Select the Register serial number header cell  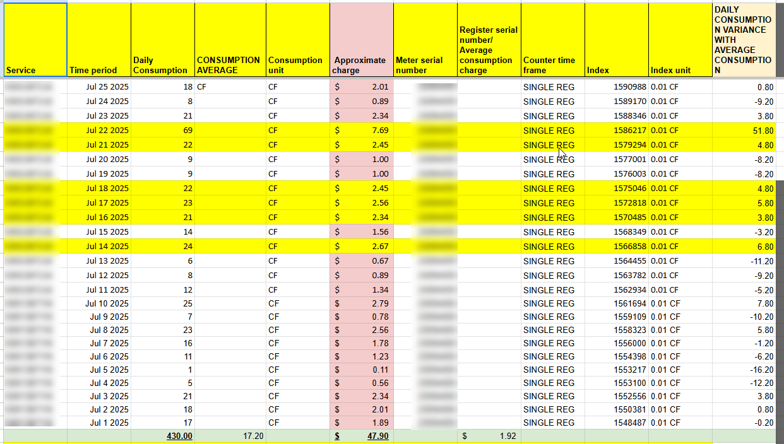pos(489,40)
